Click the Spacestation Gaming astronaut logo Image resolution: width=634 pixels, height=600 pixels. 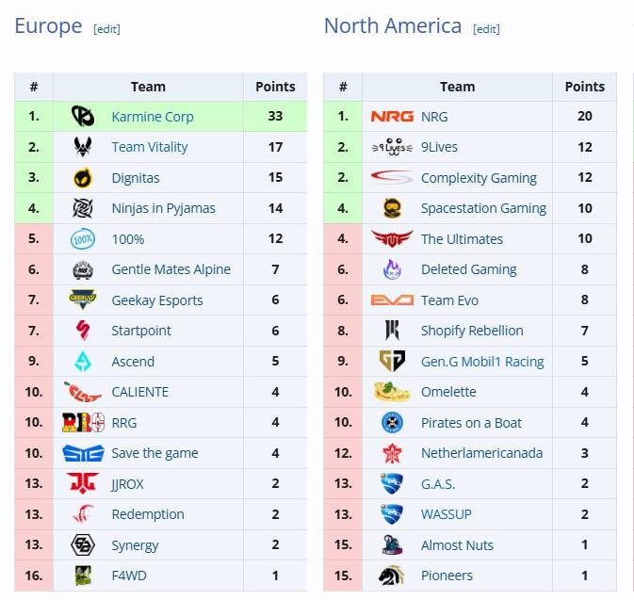[x=392, y=208]
